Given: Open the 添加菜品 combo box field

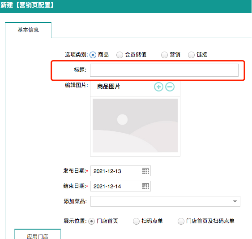Looking at the screenshot, I should pos(165,201).
